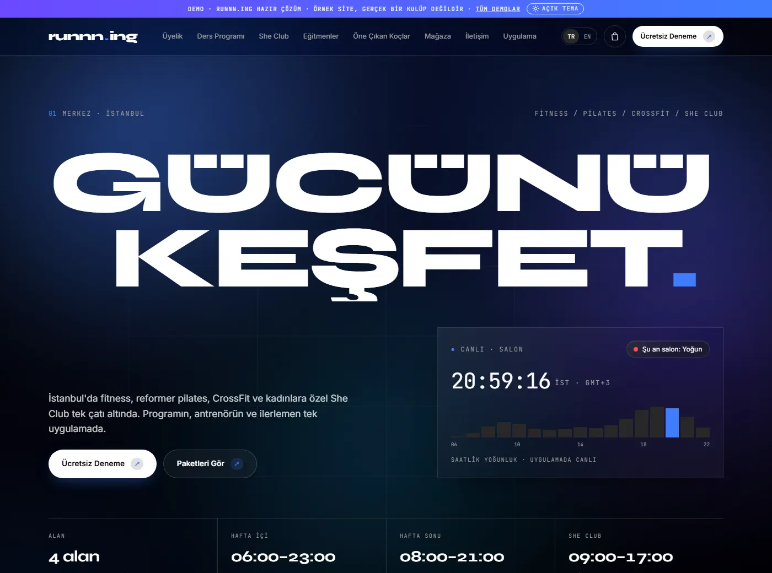Open Öne Çıkan Koçlar
Viewport: 772px width, 573px height.
pos(382,36)
